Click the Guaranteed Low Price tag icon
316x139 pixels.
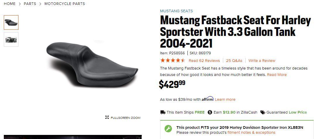coord(263,112)
